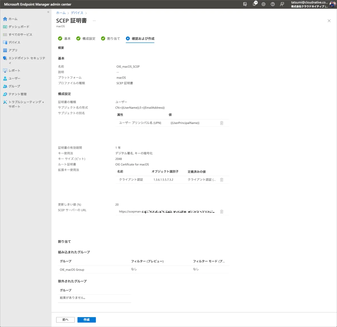The width and height of the screenshot is (337, 327).
Task: Switch to the 構成設定 step tab
Action: click(x=86, y=38)
